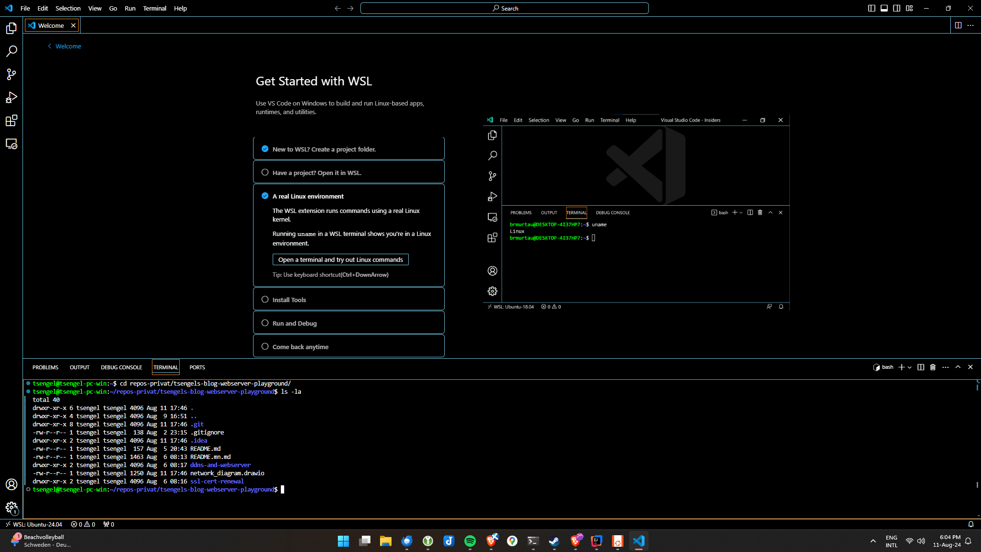
Task: Open Spotify from the taskbar
Action: [470, 541]
